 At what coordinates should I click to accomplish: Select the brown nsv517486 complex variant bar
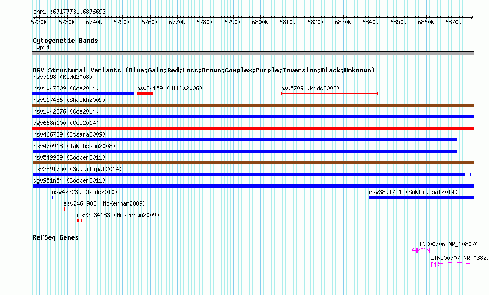tap(253, 105)
